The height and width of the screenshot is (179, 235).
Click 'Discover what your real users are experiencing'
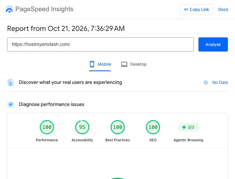[x=70, y=82]
